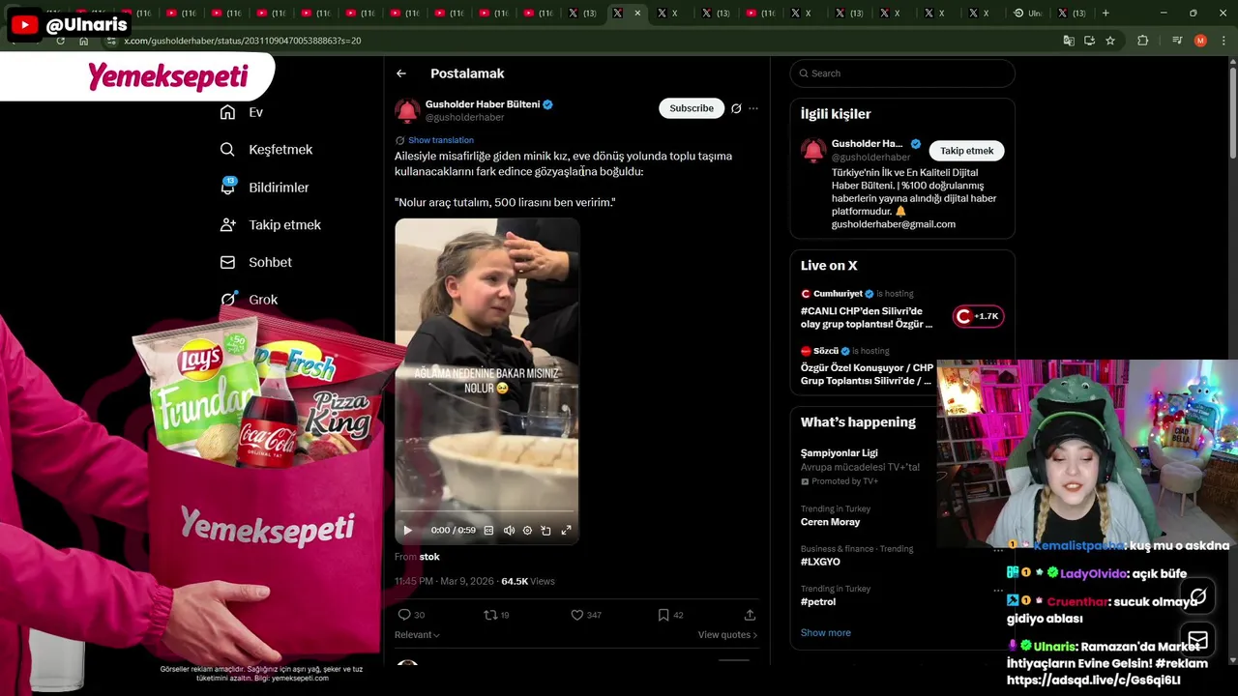1238x696 pixels.
Task: Open reply comments icon
Action: pyautogui.click(x=411, y=615)
